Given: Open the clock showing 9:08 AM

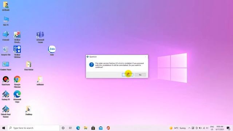Looking at the screenshot, I should 220,128.
